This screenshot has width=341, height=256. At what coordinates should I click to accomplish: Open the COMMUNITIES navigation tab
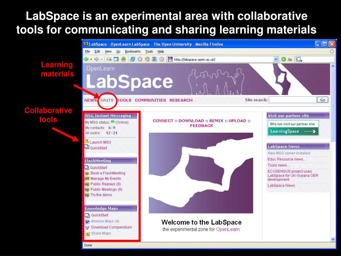point(151,100)
